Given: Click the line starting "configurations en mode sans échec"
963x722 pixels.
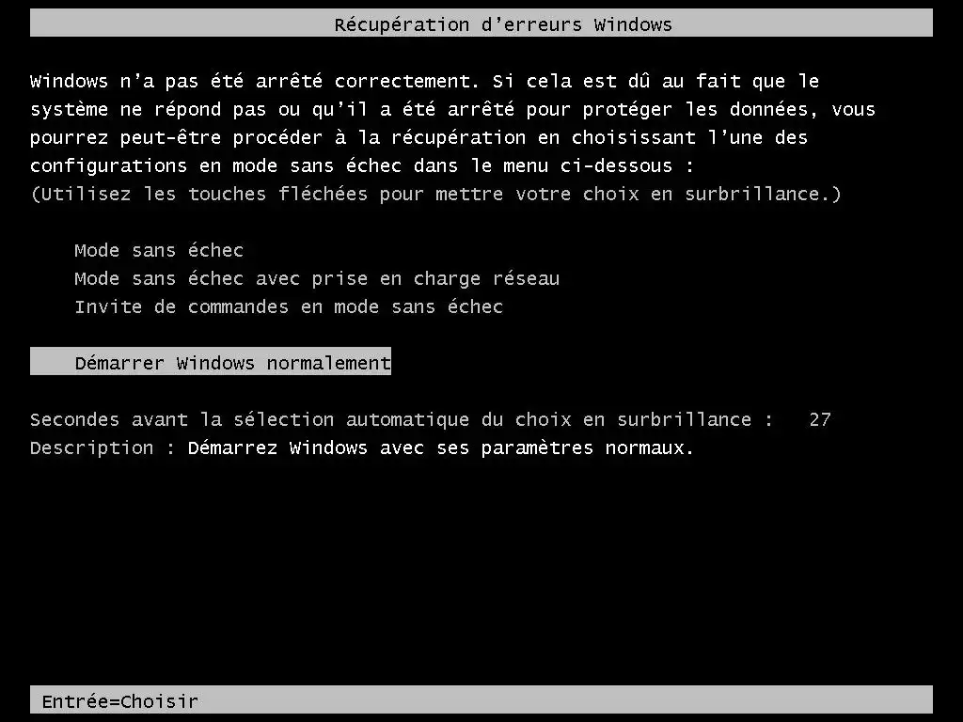Looking at the screenshot, I should pyautogui.click(x=362, y=165).
